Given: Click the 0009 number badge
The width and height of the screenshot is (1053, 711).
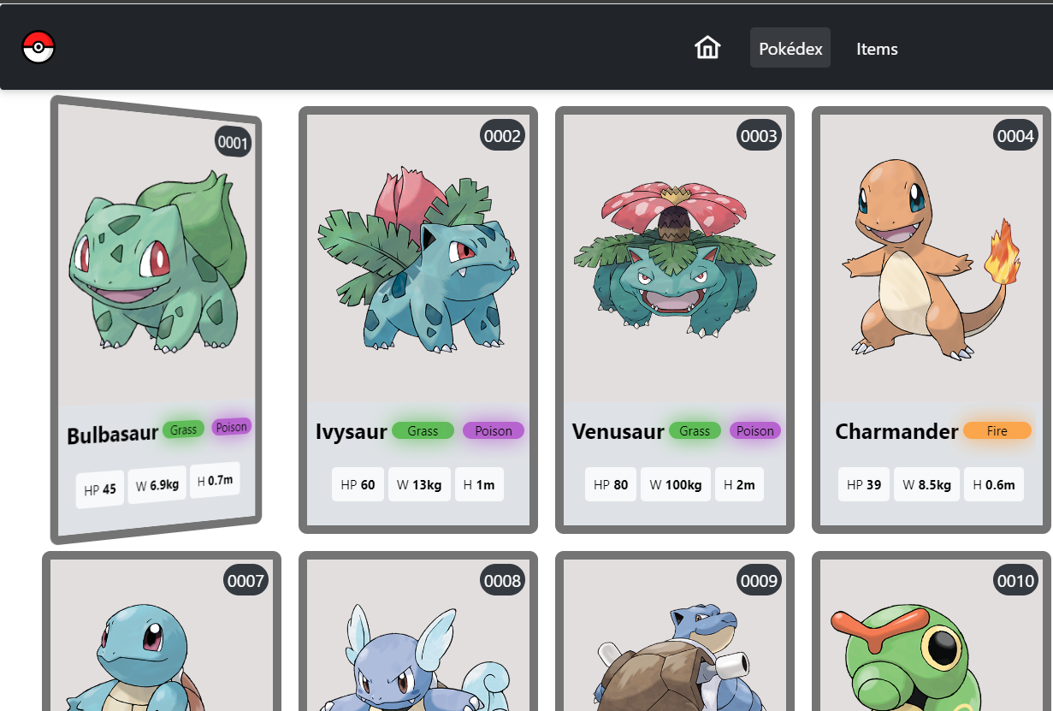Looking at the screenshot, I should tap(759, 580).
